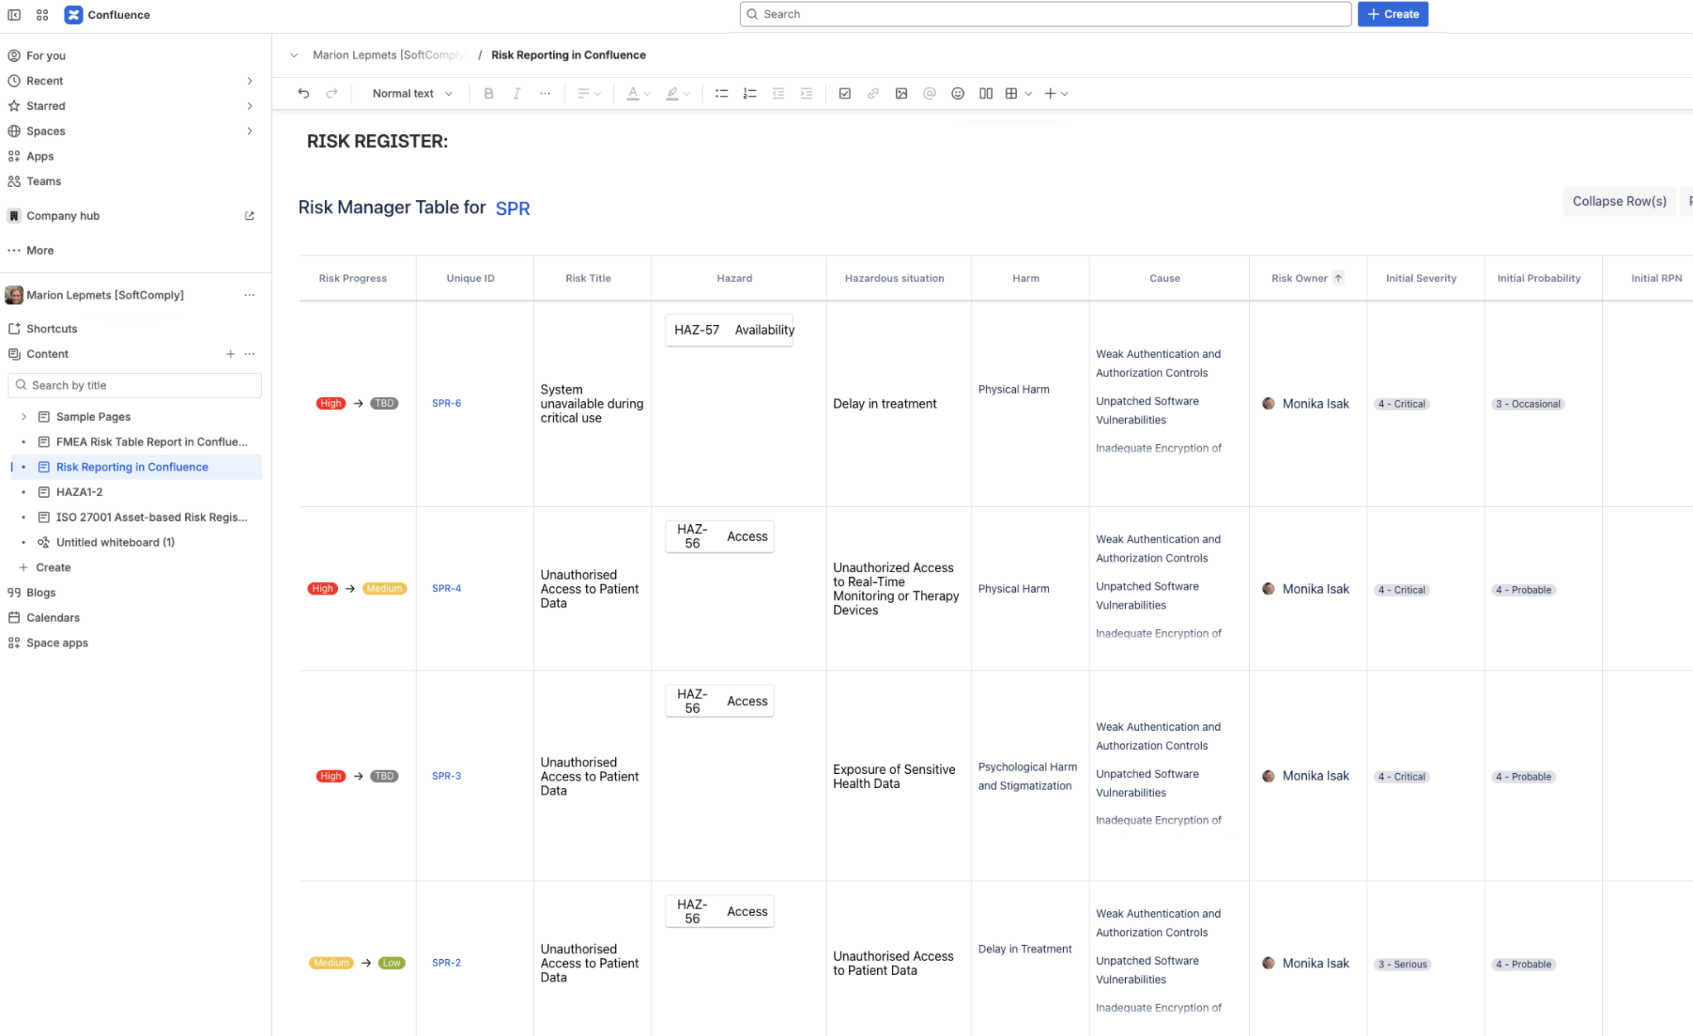
Task: Expand the Spaces section
Action: [250, 131]
